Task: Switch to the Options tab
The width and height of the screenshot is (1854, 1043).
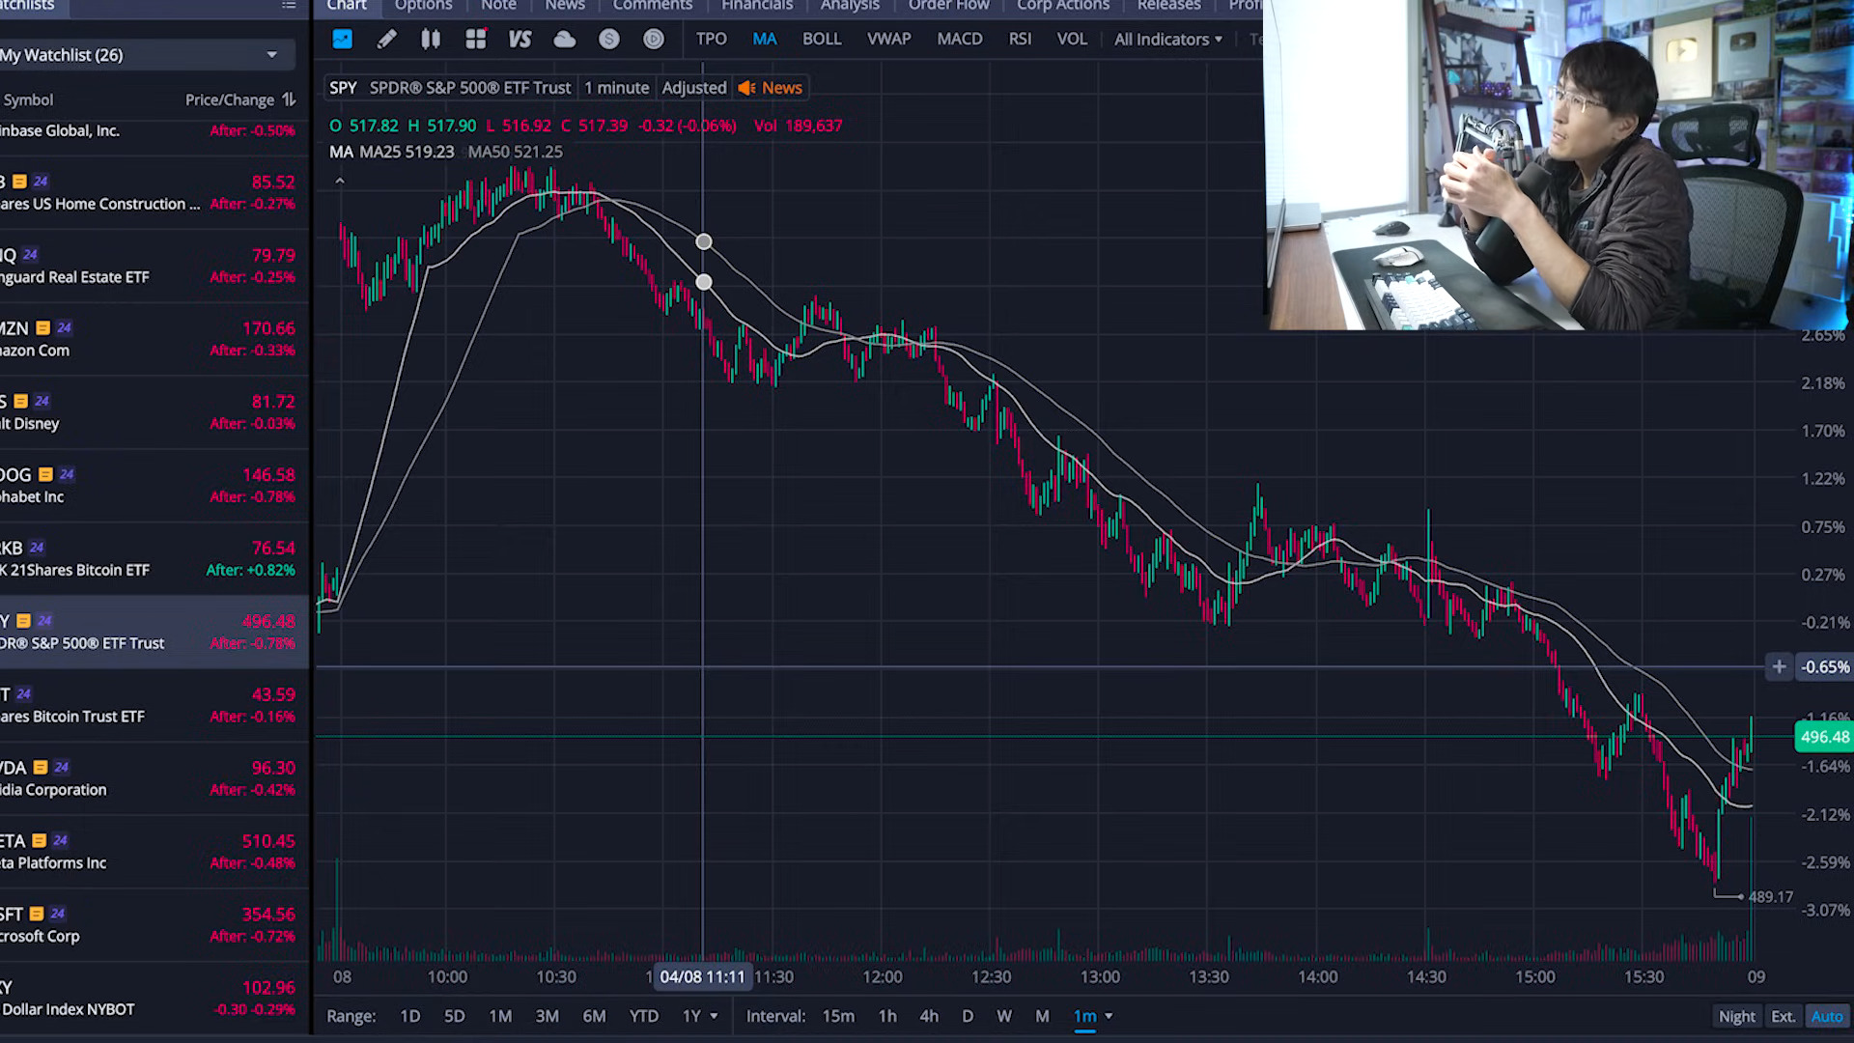Action: (x=423, y=6)
